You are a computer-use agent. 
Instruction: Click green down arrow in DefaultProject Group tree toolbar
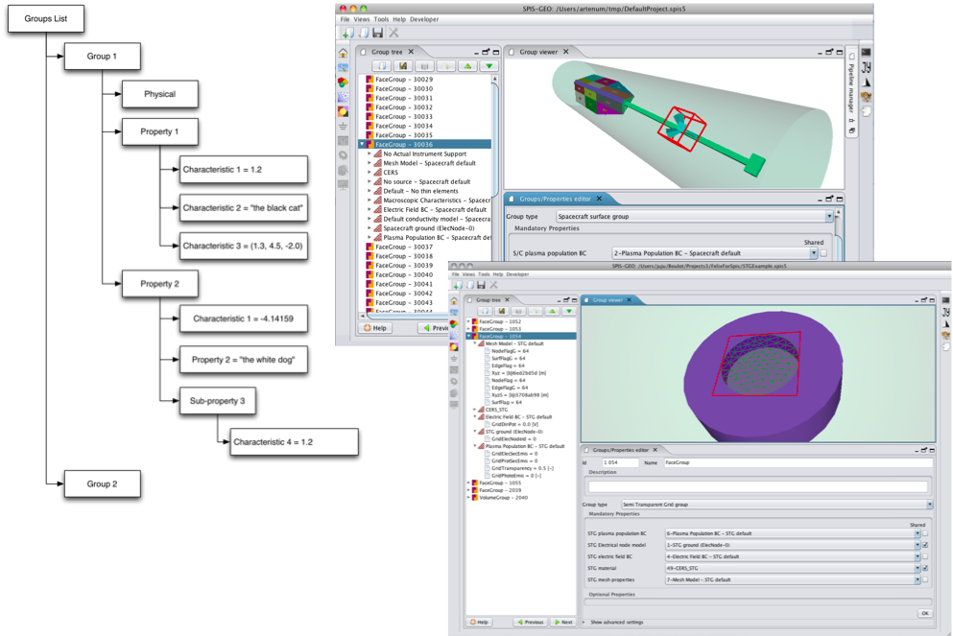click(488, 66)
